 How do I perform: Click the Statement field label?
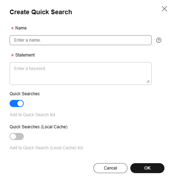[x=25, y=55]
